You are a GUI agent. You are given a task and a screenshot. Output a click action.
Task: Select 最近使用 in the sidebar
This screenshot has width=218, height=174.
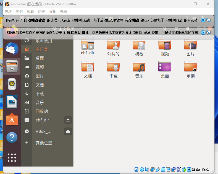point(47,40)
